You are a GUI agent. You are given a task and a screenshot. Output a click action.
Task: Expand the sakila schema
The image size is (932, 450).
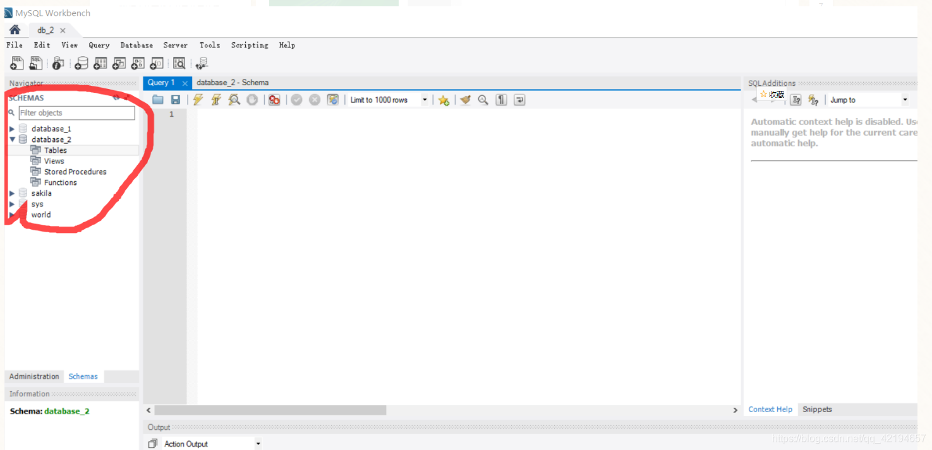[11, 193]
